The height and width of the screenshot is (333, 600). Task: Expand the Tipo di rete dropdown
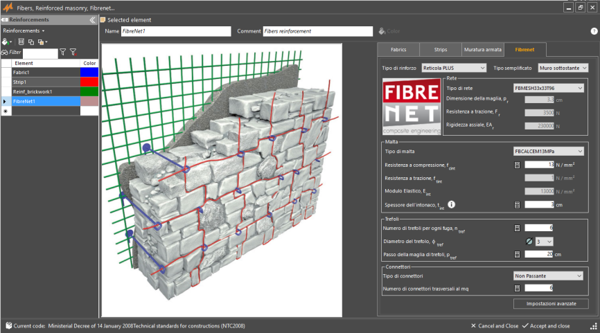coord(548,88)
